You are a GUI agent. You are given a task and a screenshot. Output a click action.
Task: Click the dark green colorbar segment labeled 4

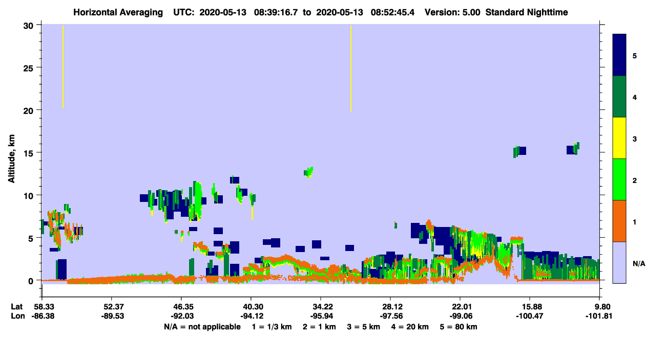click(x=619, y=97)
